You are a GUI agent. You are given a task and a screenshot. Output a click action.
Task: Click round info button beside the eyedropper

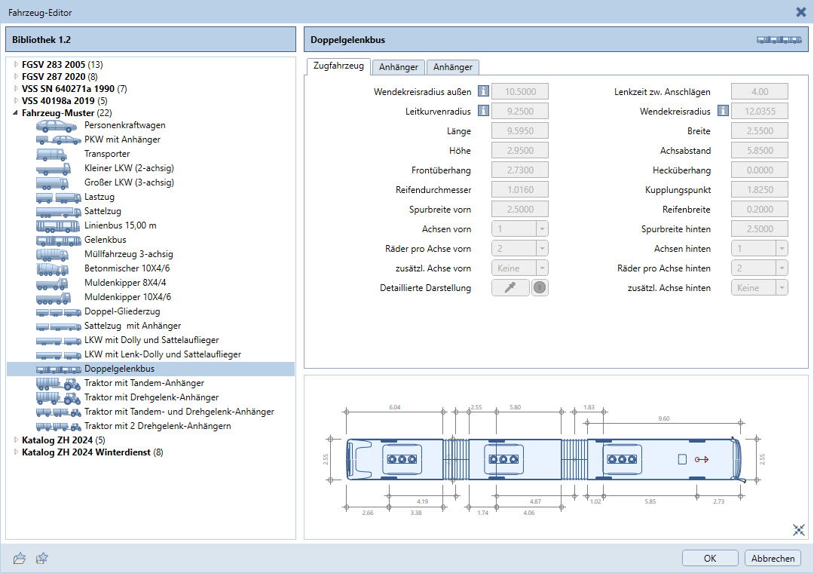[540, 287]
